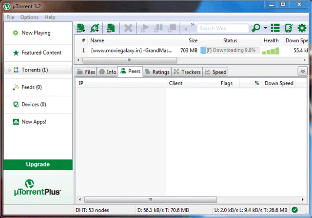The image size is (312, 218).
Task: Open Preferences with the gear icon
Action: tap(302, 28)
